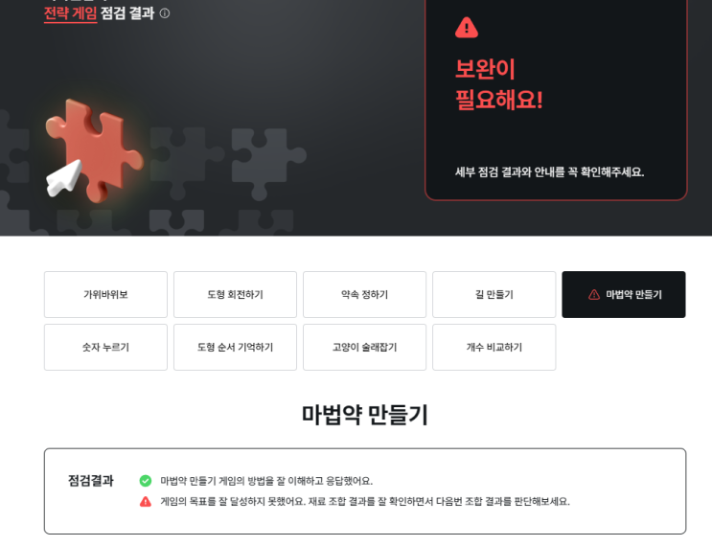Select the 마법약 만들기 tab
Image resolution: width=712 pixels, height=546 pixels.
click(624, 295)
